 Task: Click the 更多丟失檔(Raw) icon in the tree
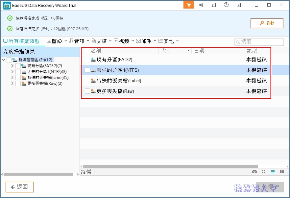(x=24, y=84)
